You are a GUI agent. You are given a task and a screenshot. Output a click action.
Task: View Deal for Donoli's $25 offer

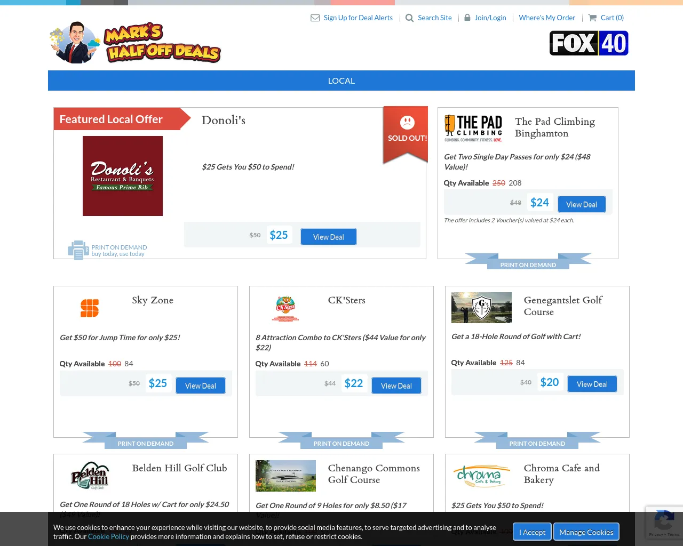click(x=329, y=237)
